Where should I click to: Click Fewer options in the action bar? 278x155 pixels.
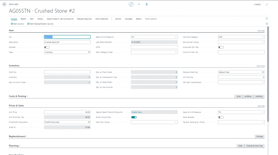[x=151, y=19]
